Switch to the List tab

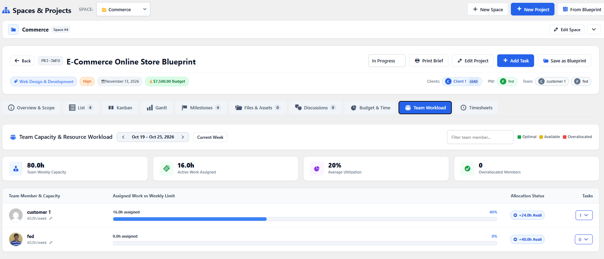click(x=81, y=108)
